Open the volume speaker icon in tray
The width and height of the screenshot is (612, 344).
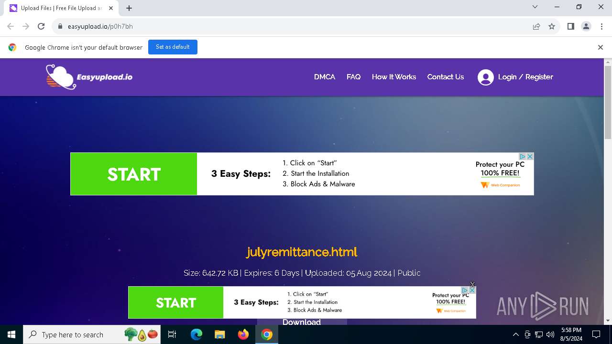550,334
